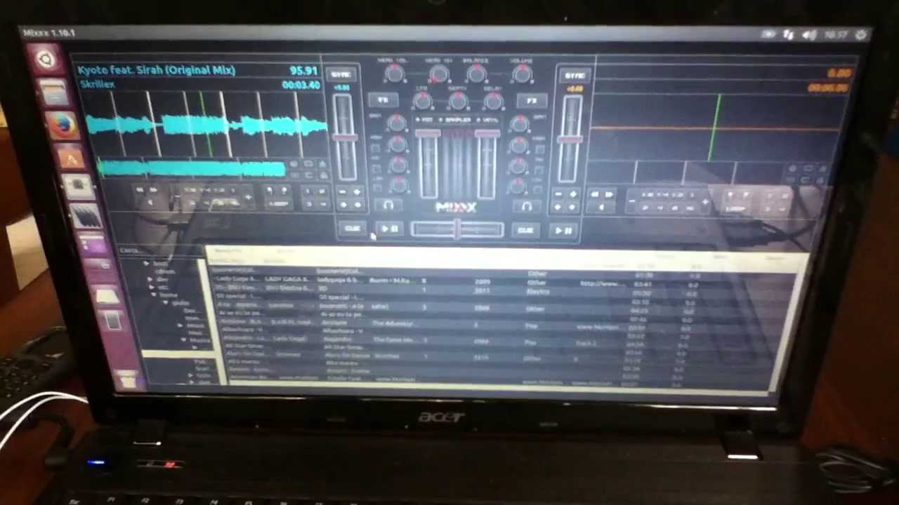The width and height of the screenshot is (899, 505).
Task: Toggle headphone cue for deck 1
Action: (x=388, y=205)
